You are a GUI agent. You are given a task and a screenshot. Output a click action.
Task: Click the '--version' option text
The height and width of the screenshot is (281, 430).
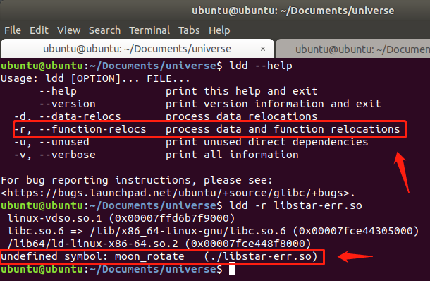pyautogui.click(x=68, y=104)
